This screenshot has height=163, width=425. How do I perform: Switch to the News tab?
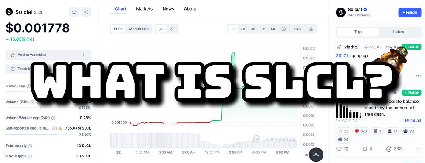pyautogui.click(x=168, y=8)
